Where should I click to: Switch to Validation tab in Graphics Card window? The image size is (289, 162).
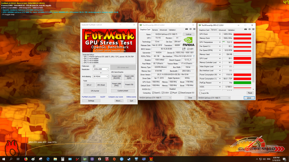click(x=172, y=30)
